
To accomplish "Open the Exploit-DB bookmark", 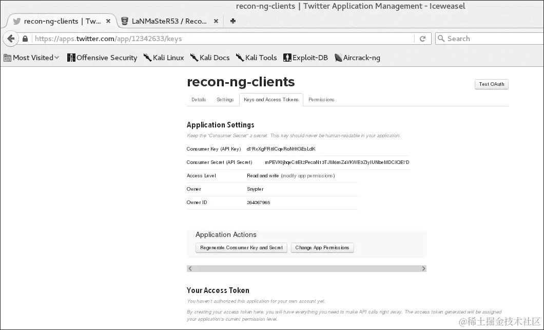I will click(306, 58).
